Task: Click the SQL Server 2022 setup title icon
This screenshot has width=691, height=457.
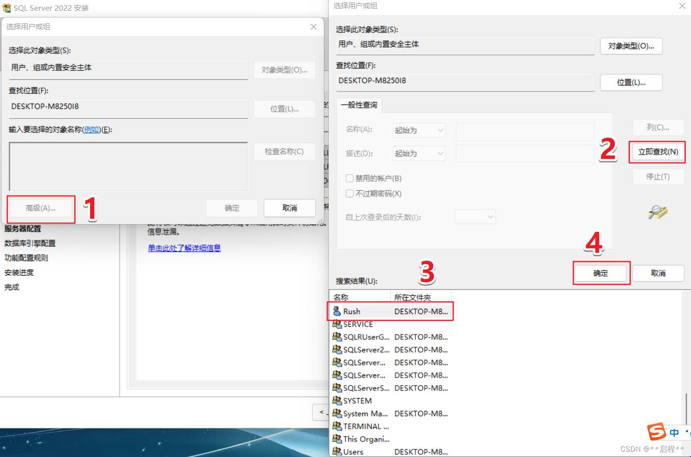Action: [6, 8]
